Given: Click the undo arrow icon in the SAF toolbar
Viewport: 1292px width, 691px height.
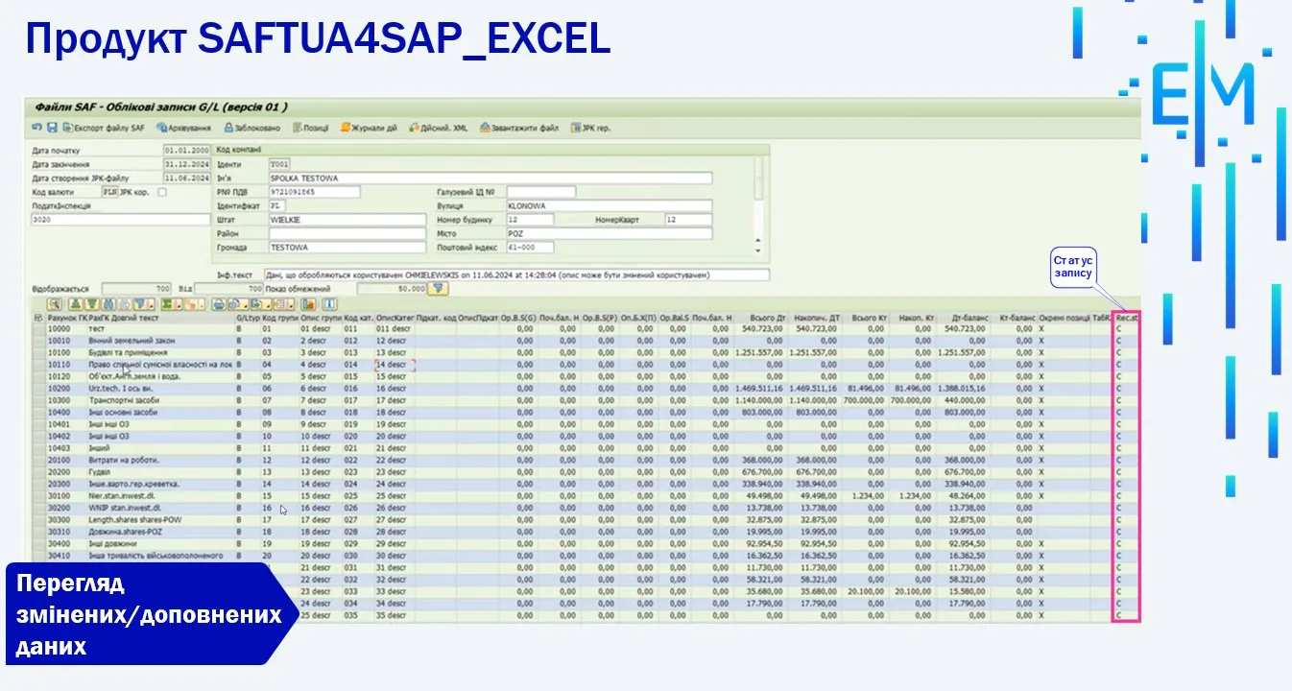Looking at the screenshot, I should [36, 128].
